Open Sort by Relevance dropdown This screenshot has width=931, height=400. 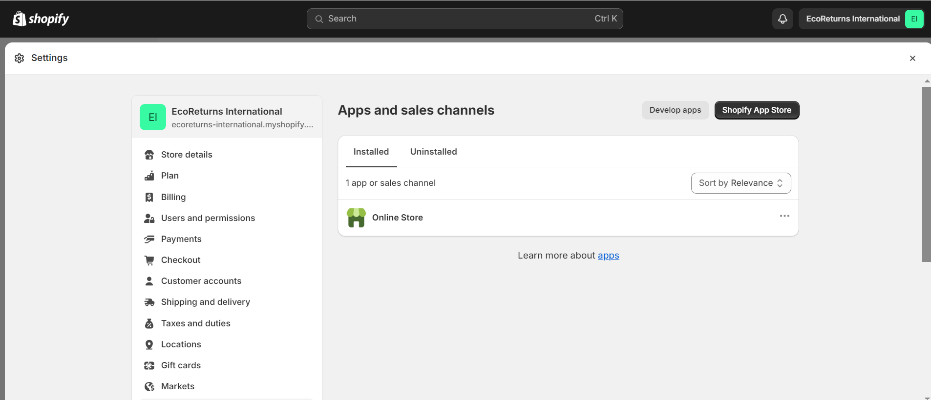coord(741,183)
